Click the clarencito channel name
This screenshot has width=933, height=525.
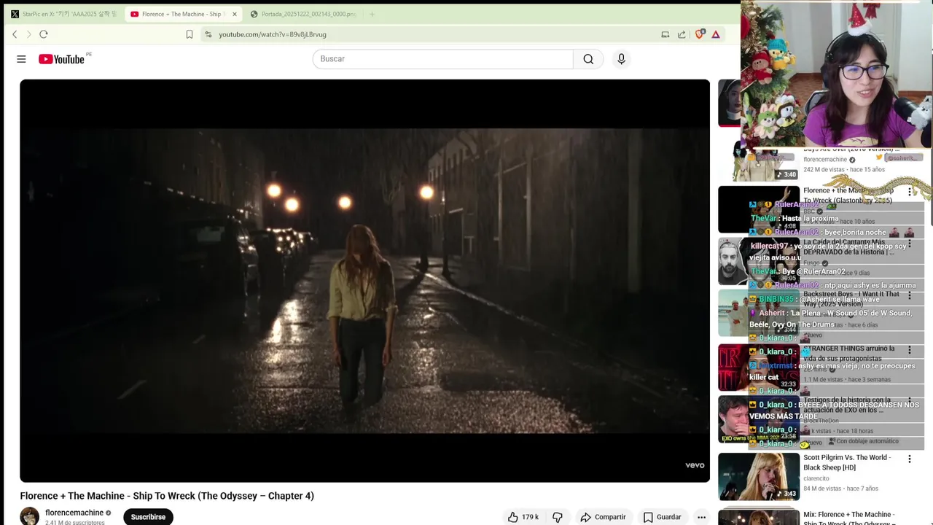pos(816,478)
